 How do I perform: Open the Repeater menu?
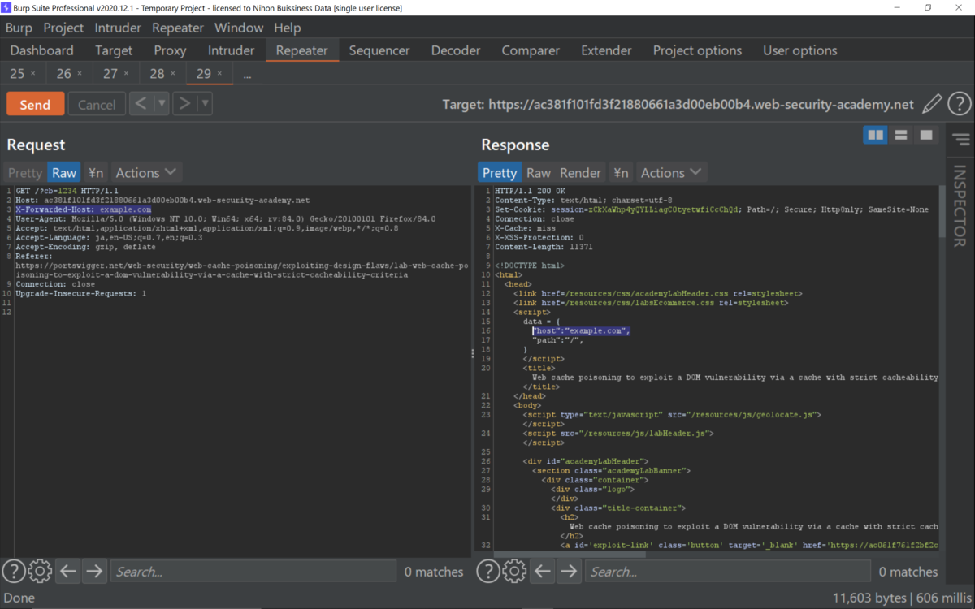pos(178,28)
